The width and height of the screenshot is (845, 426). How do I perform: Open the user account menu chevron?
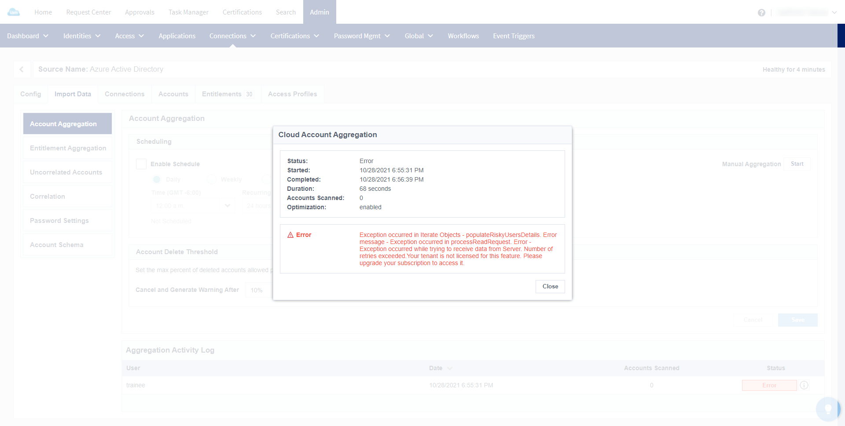click(834, 12)
